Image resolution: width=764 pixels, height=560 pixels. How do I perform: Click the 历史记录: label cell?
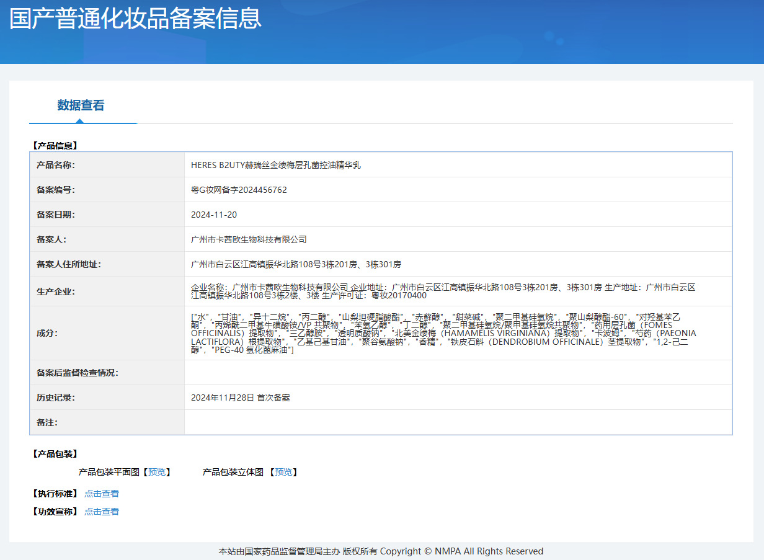pos(107,398)
